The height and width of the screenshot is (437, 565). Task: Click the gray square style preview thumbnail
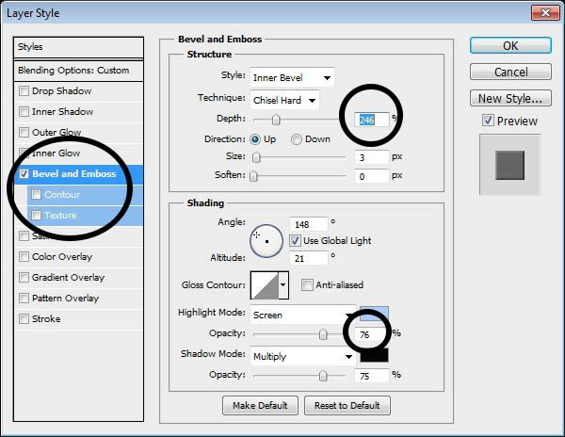coord(509,165)
